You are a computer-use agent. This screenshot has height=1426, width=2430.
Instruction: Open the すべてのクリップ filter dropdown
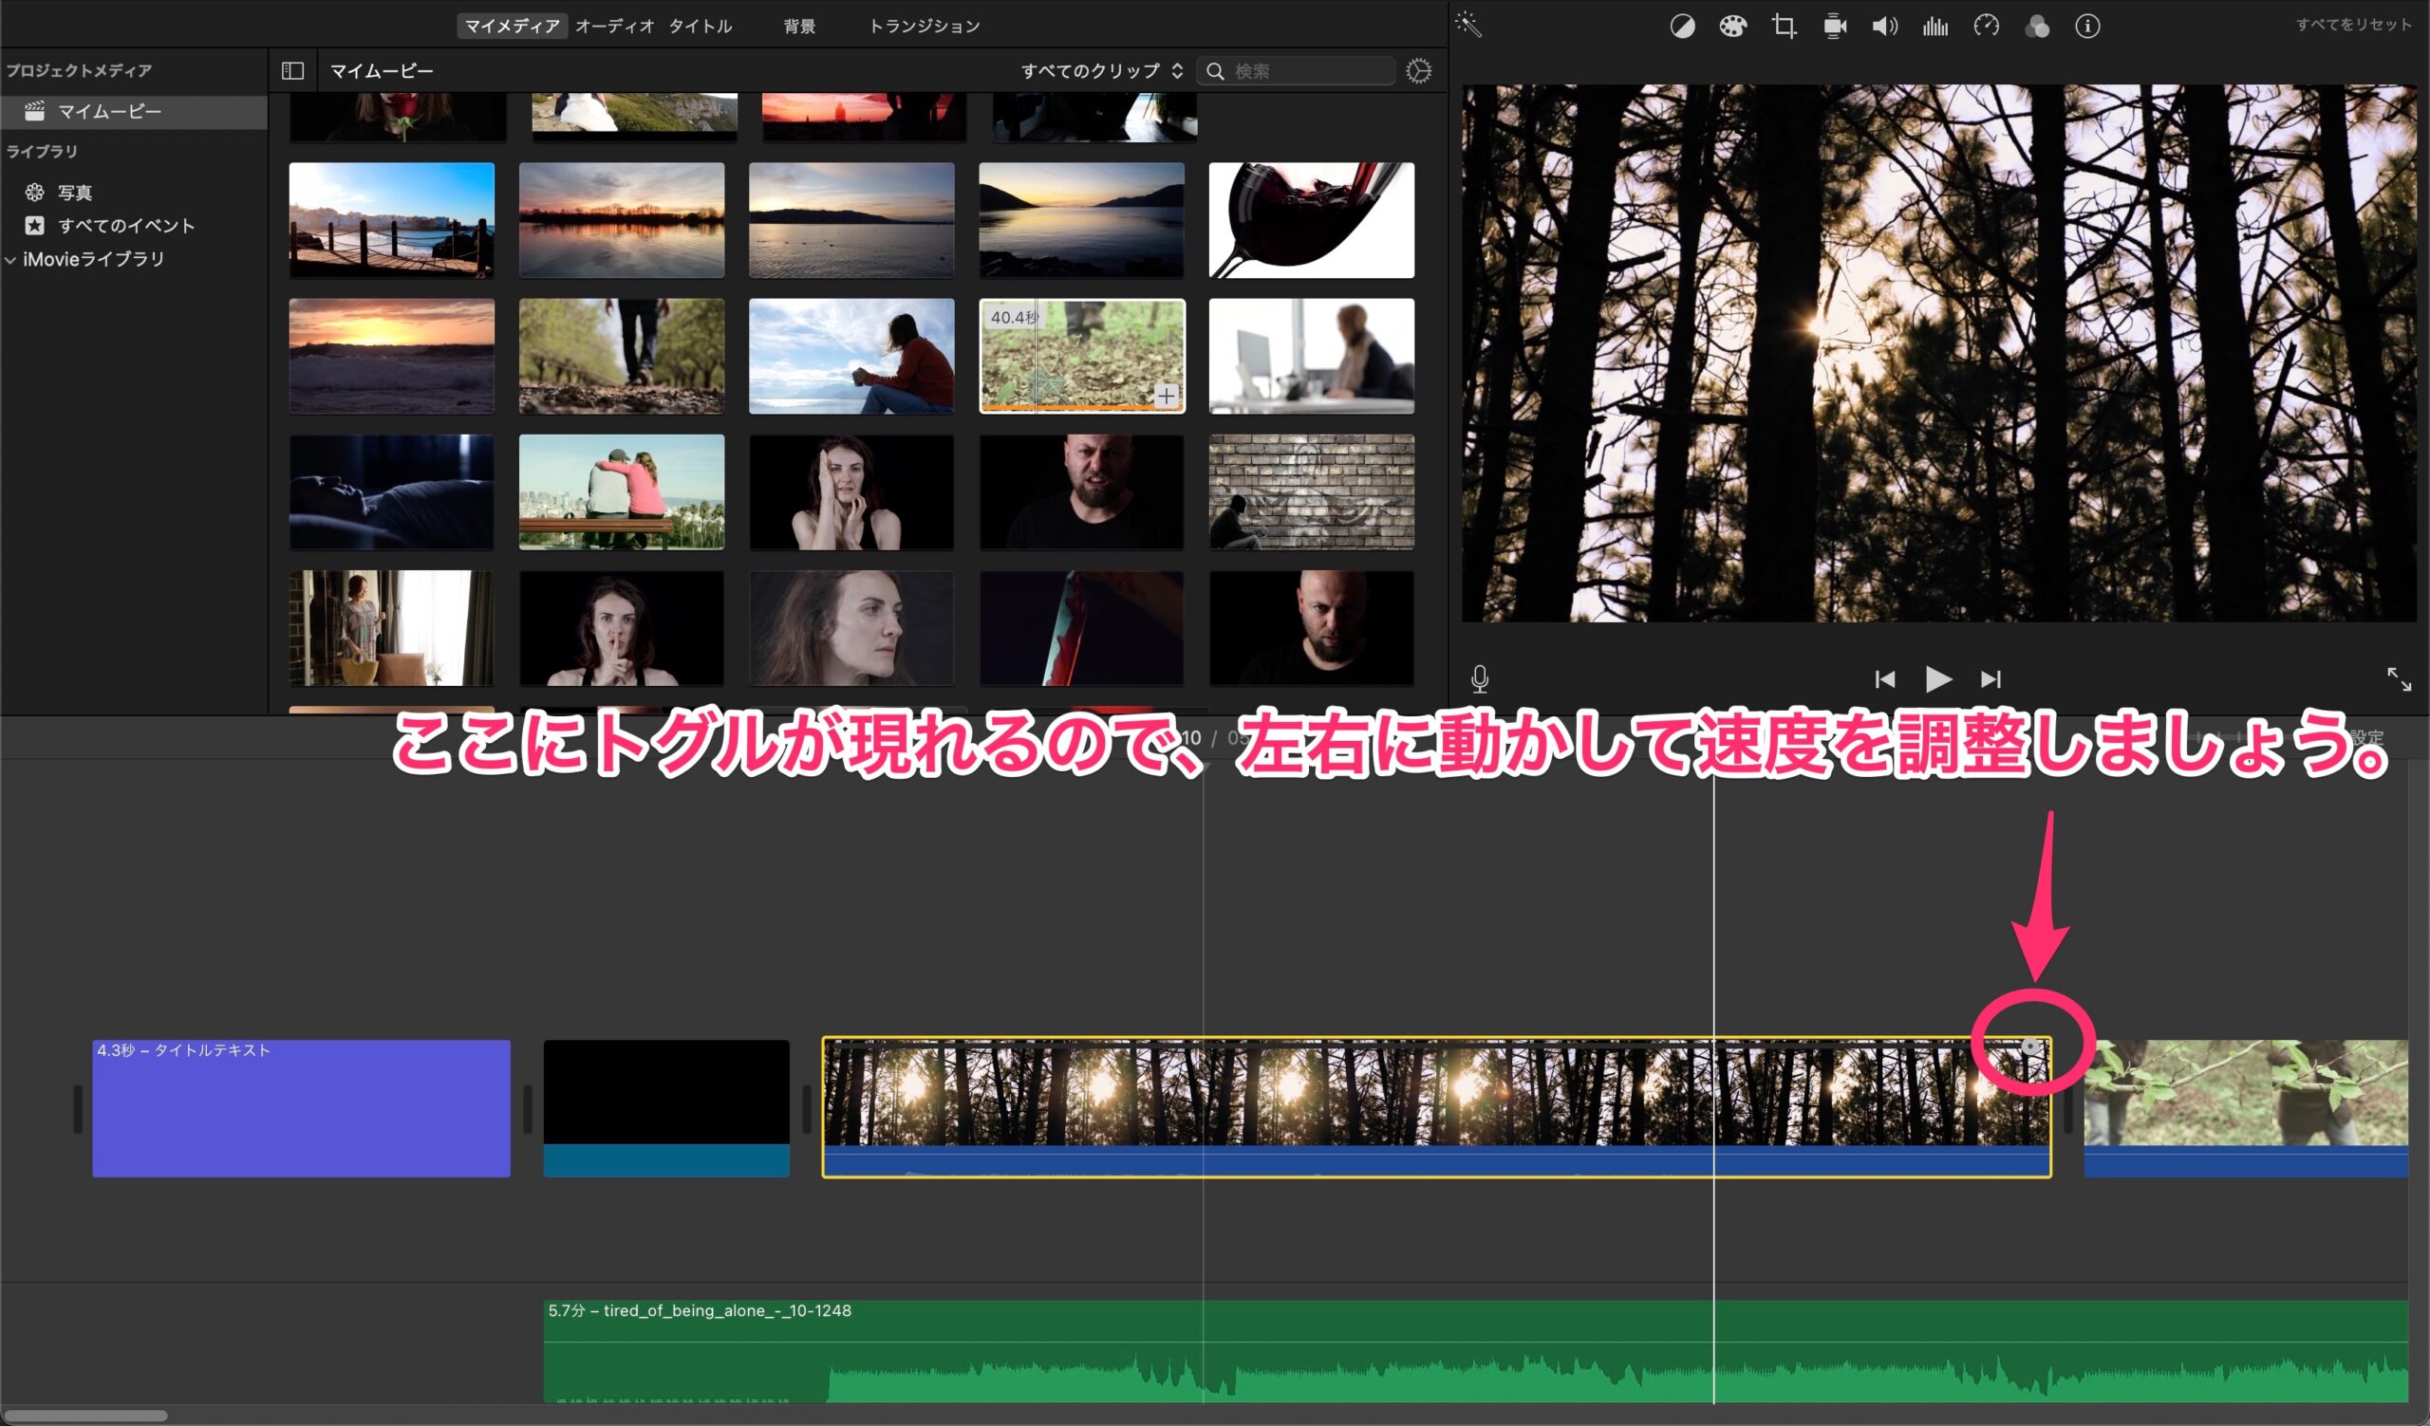click(x=1101, y=70)
